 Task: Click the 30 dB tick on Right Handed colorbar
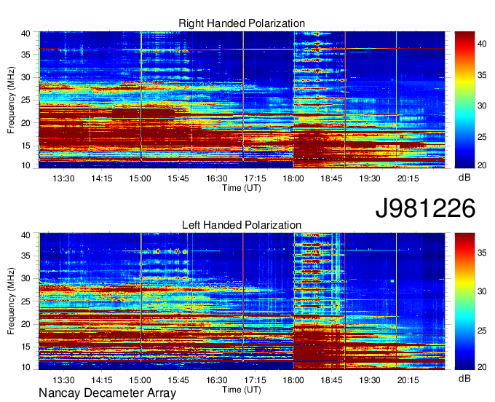click(482, 106)
